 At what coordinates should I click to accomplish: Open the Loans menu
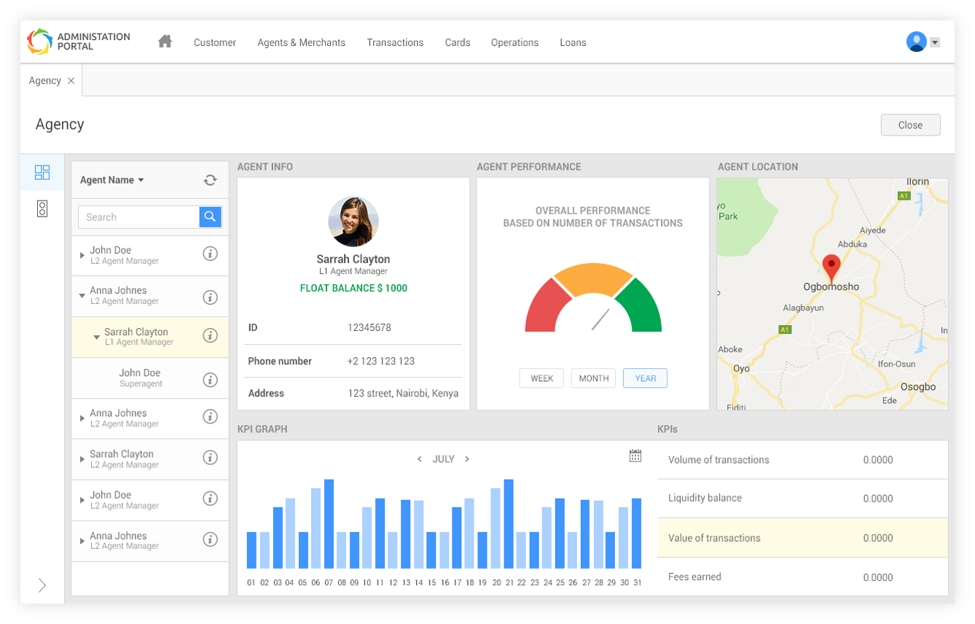point(573,42)
